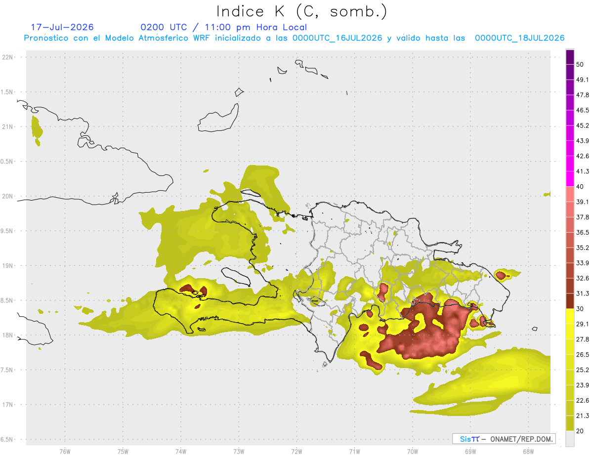Click the '17N' latitude label
The height and width of the screenshot is (458, 593).
pyautogui.click(x=8, y=405)
